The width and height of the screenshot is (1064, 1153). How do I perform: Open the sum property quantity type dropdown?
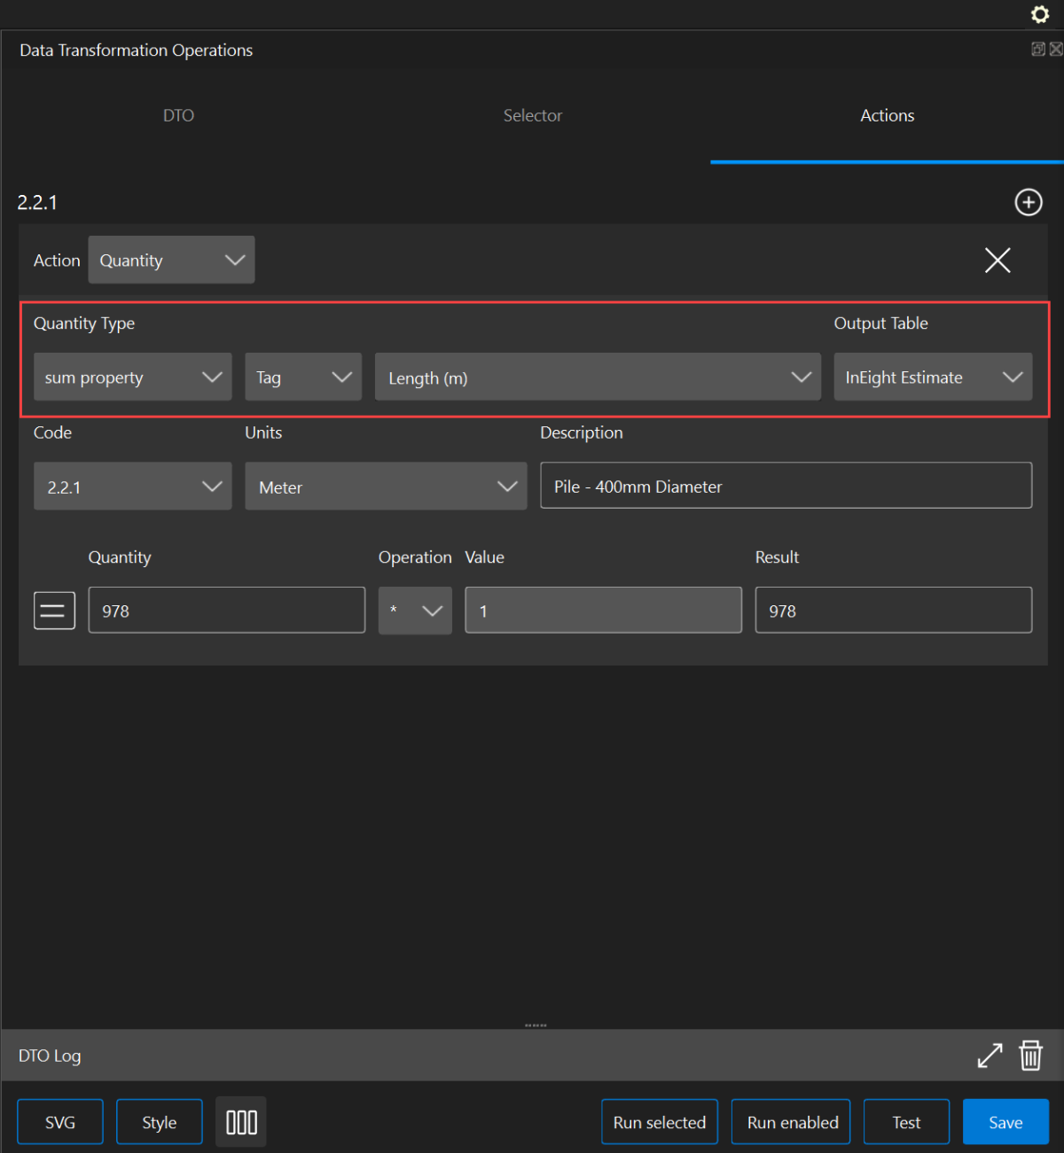coord(132,378)
